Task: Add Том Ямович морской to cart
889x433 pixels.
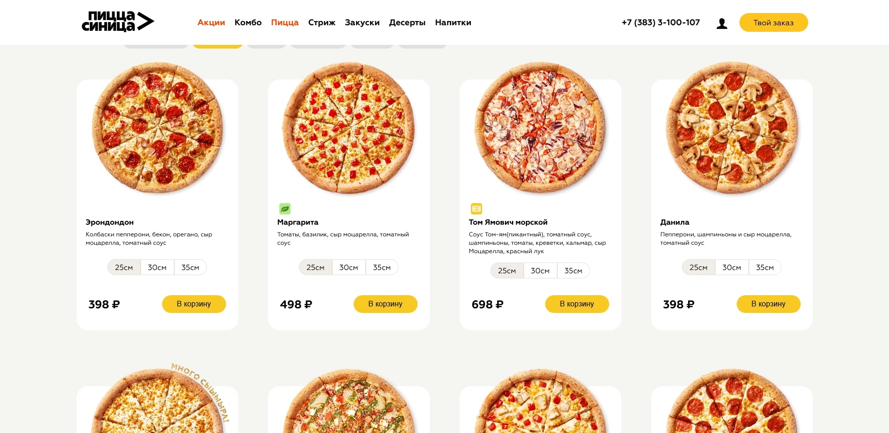Action: 577,304
